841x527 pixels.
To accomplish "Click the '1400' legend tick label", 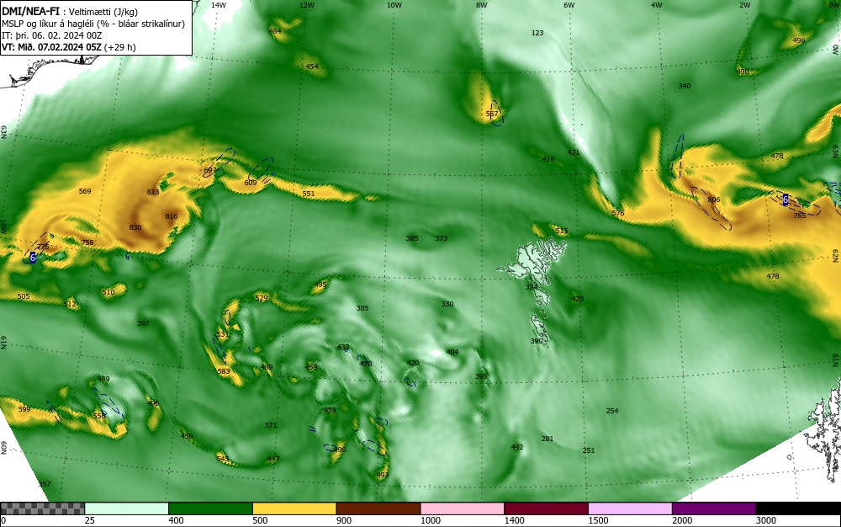I will click(x=515, y=520).
